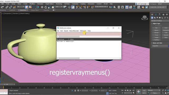Click the Teapot primitive button

click(156, 37)
